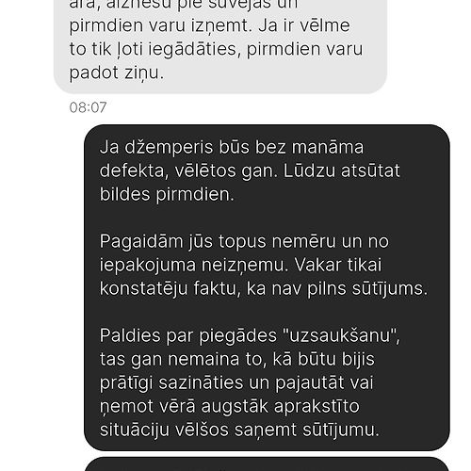Tap the line 'to tik ļoti iegādāties, pirmdien varu'
Image resolution: width=471 pixels, height=471 pixels.
[216, 49]
